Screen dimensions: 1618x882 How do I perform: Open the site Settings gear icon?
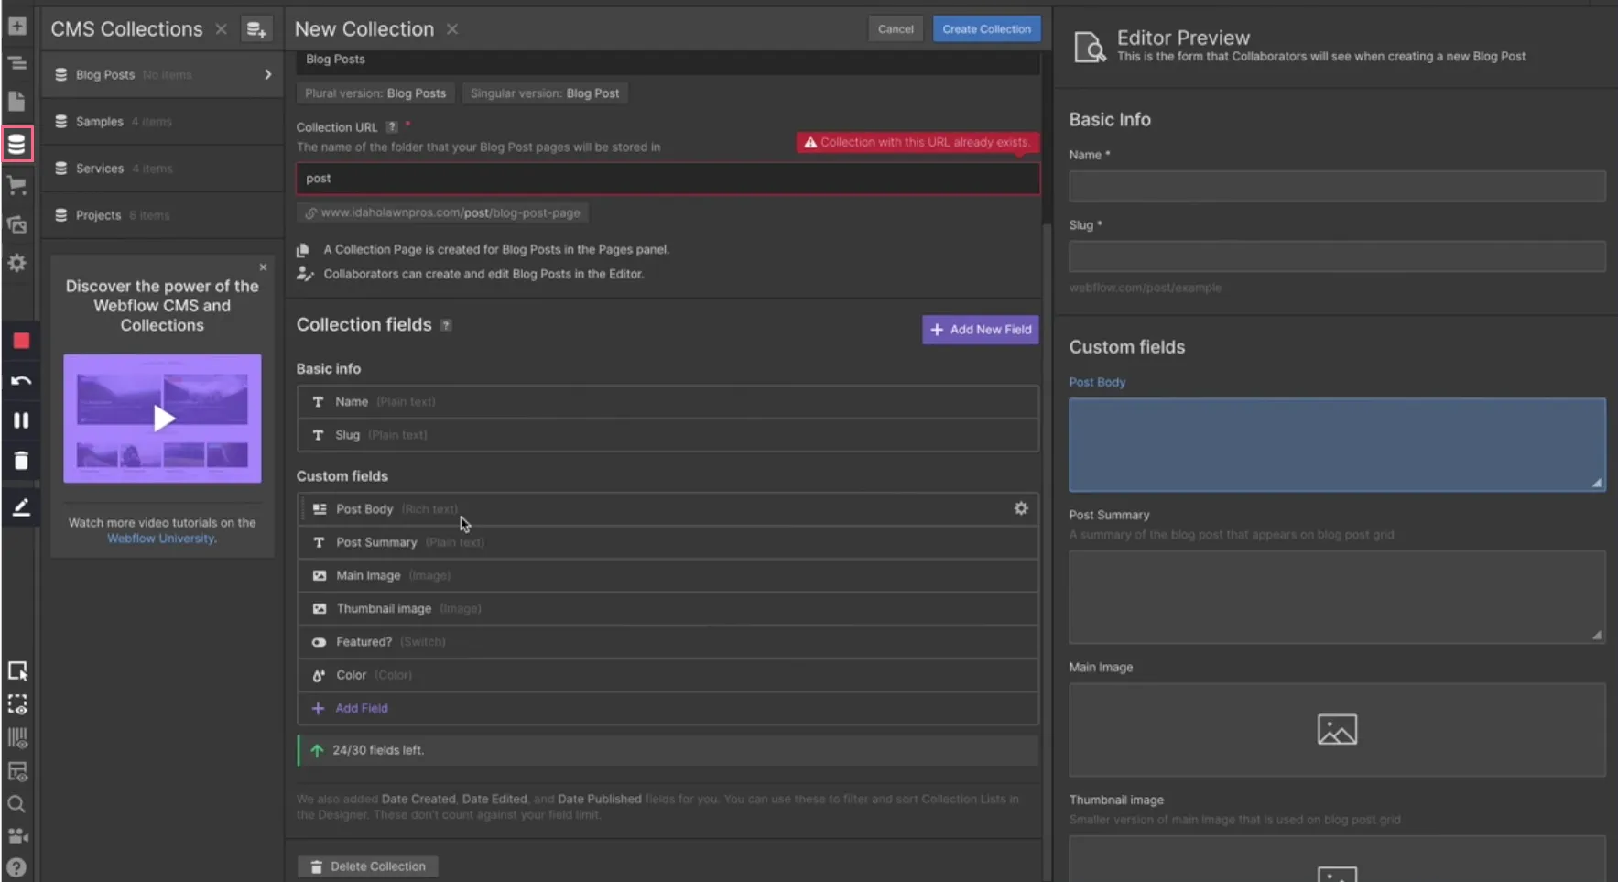pyautogui.click(x=16, y=264)
